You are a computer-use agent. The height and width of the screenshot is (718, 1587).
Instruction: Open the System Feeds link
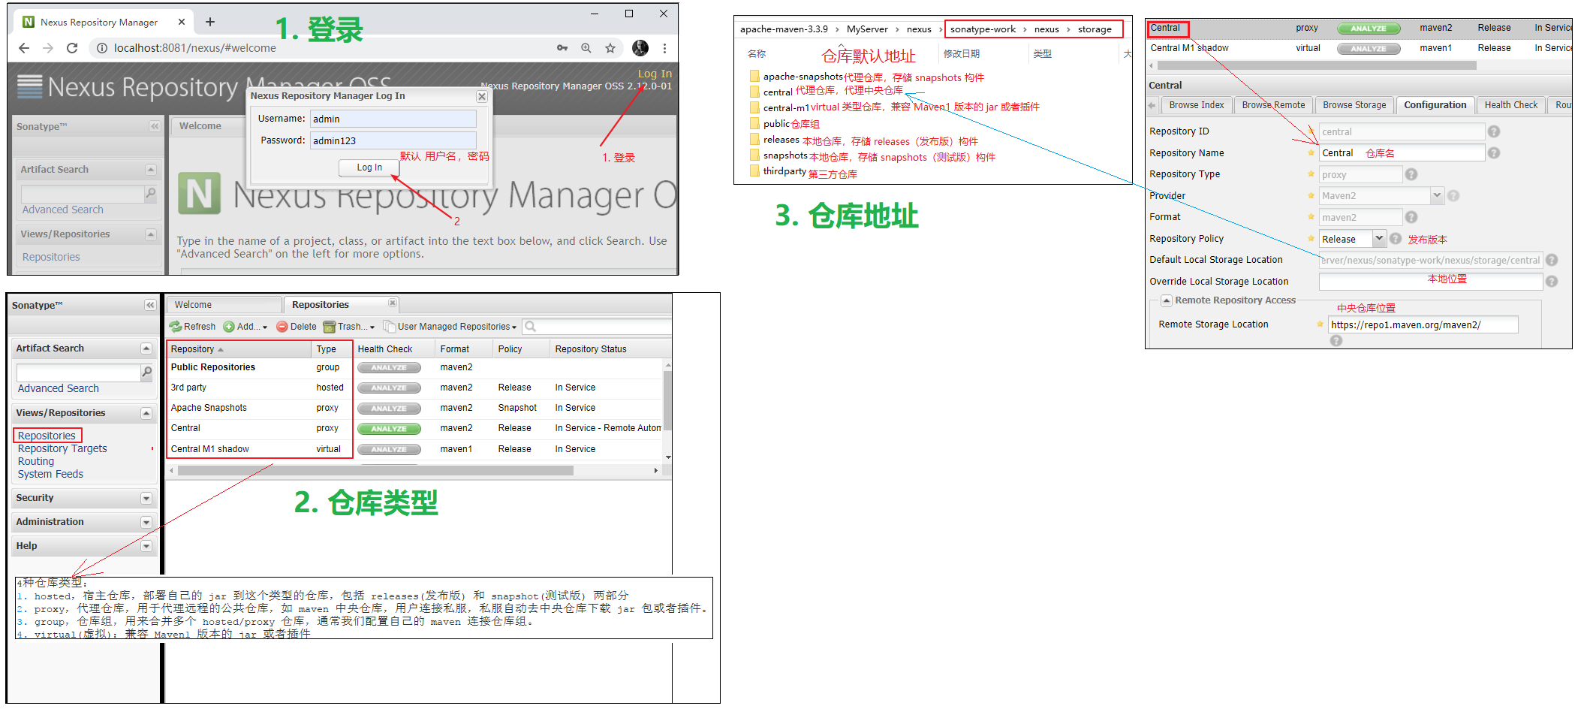pos(50,474)
